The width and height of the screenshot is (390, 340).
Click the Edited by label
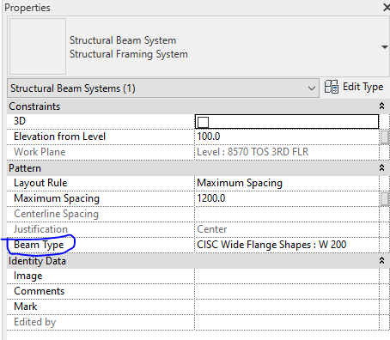click(x=34, y=322)
